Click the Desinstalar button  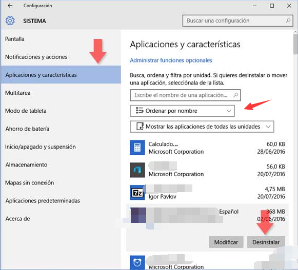(266, 242)
